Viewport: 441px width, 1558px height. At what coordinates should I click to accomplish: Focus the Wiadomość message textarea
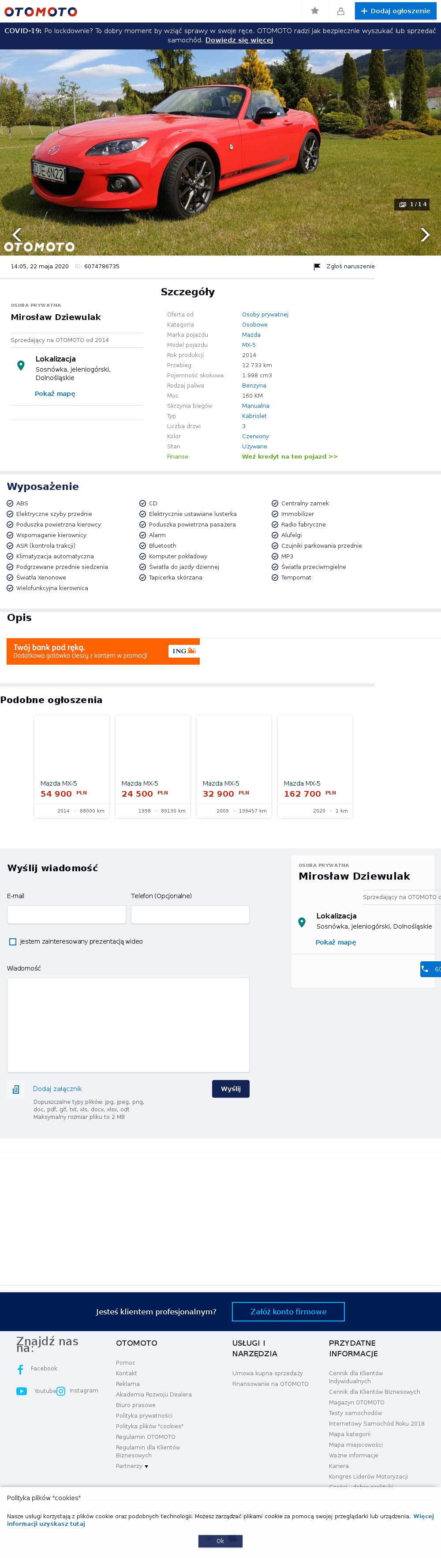click(128, 1025)
